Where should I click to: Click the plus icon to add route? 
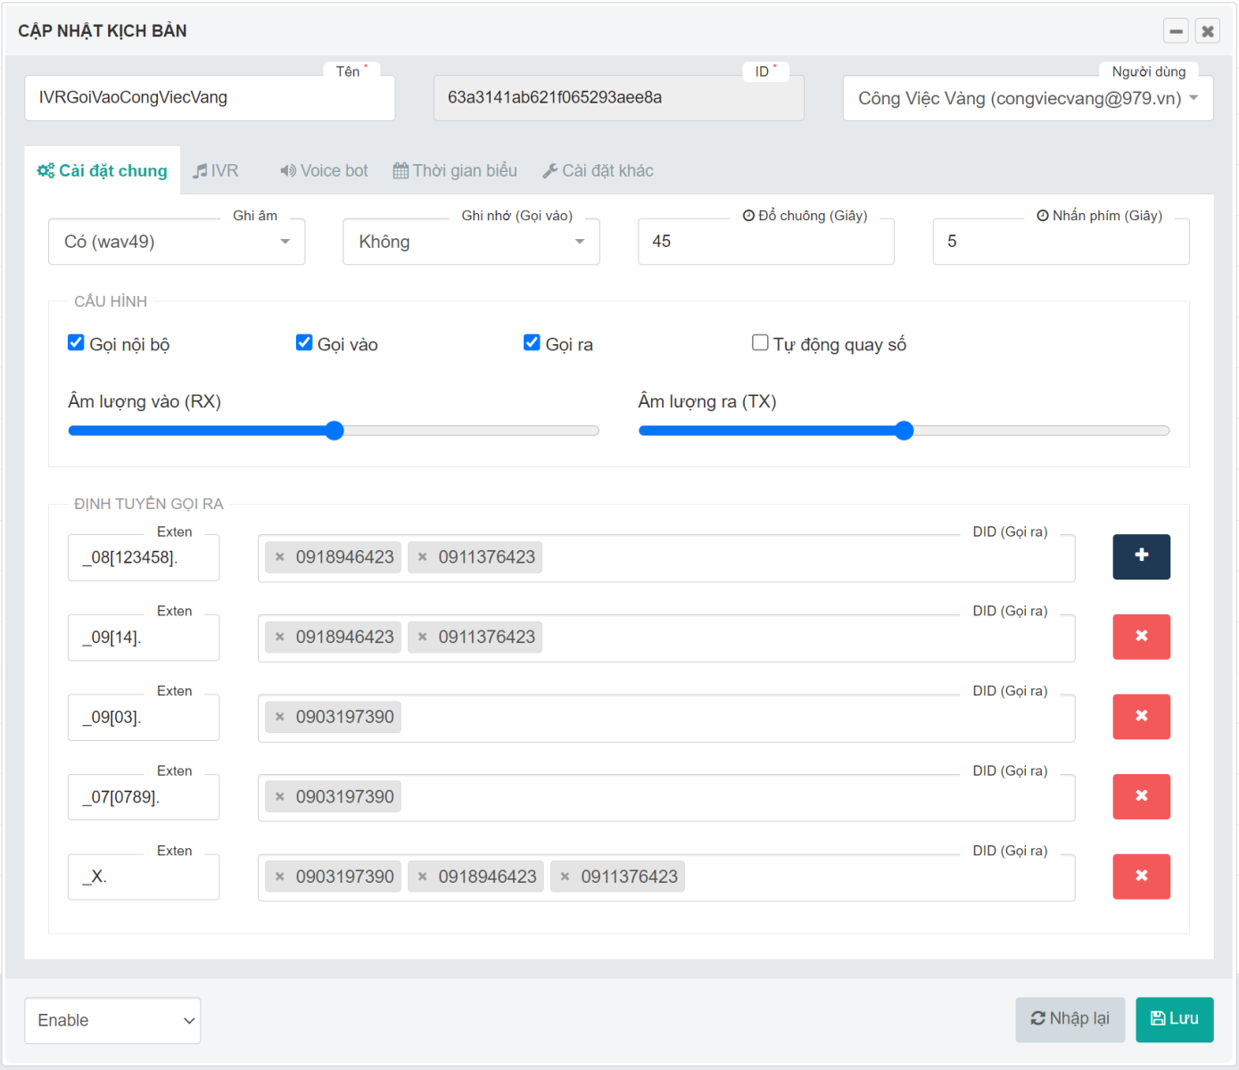tap(1141, 556)
